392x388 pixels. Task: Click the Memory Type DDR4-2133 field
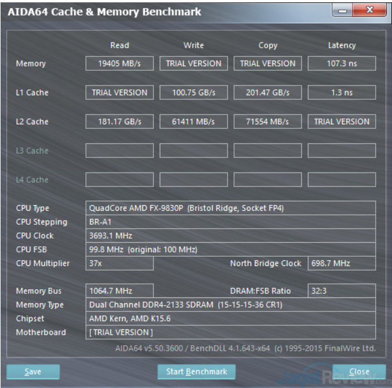tap(231, 305)
